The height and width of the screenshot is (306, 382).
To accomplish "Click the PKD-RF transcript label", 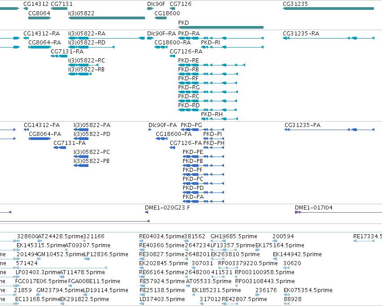I will coord(188,79).
